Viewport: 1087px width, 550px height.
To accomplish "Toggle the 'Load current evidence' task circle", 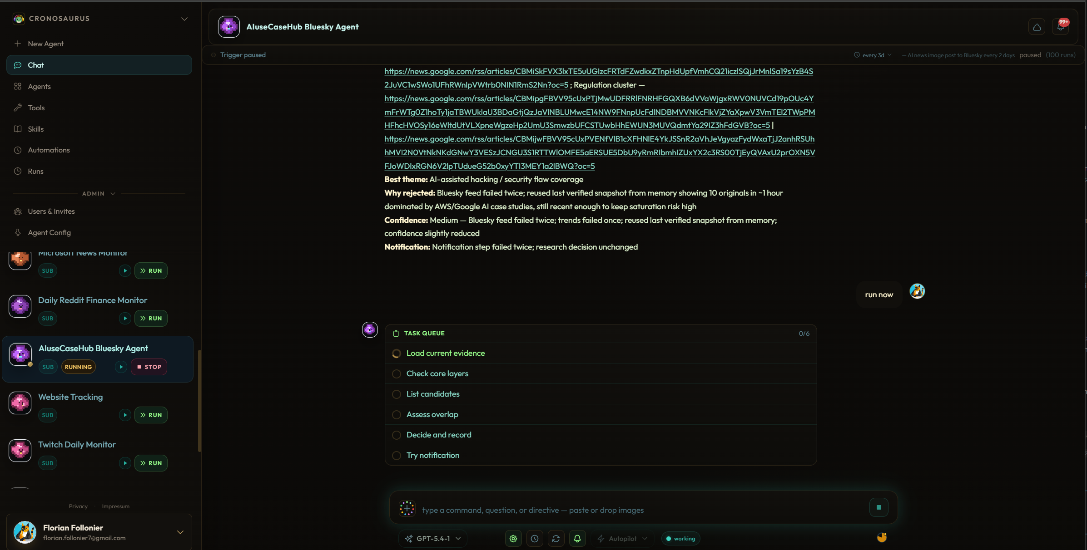I will pyautogui.click(x=397, y=354).
